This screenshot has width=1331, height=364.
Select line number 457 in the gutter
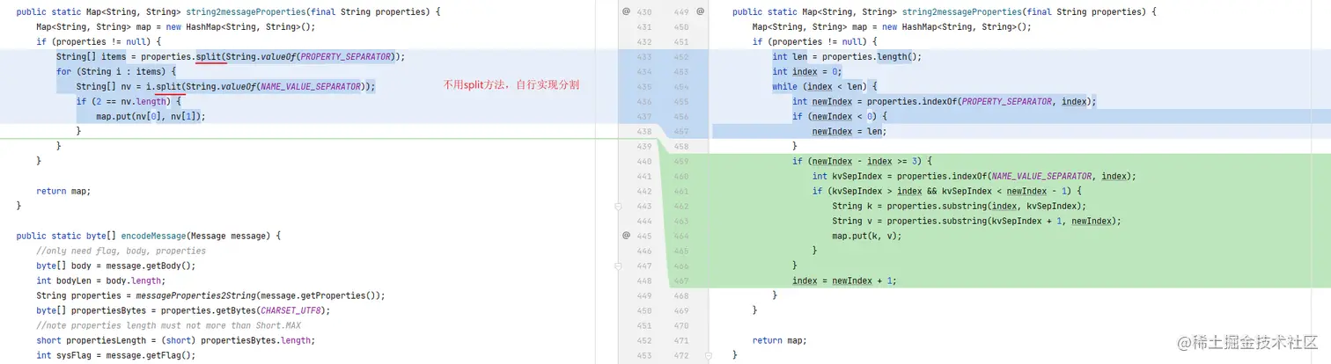click(681, 131)
